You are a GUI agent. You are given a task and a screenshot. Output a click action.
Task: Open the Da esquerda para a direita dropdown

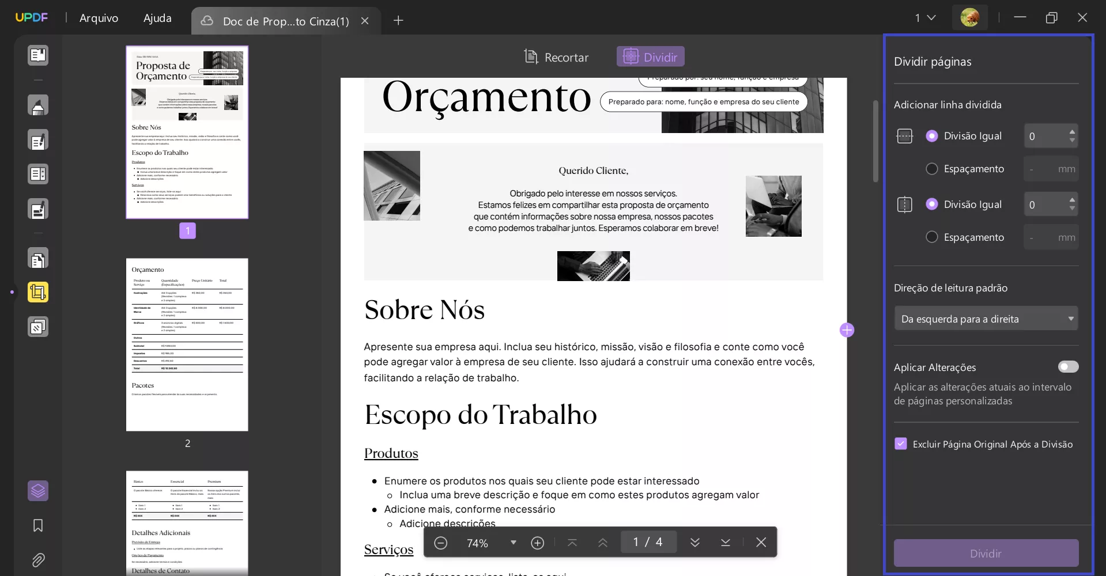(x=986, y=318)
